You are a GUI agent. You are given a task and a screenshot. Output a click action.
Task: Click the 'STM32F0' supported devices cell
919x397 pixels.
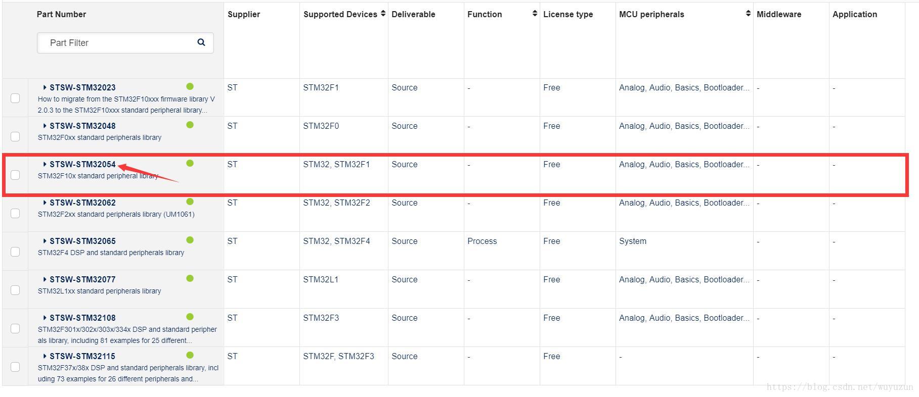tap(321, 126)
